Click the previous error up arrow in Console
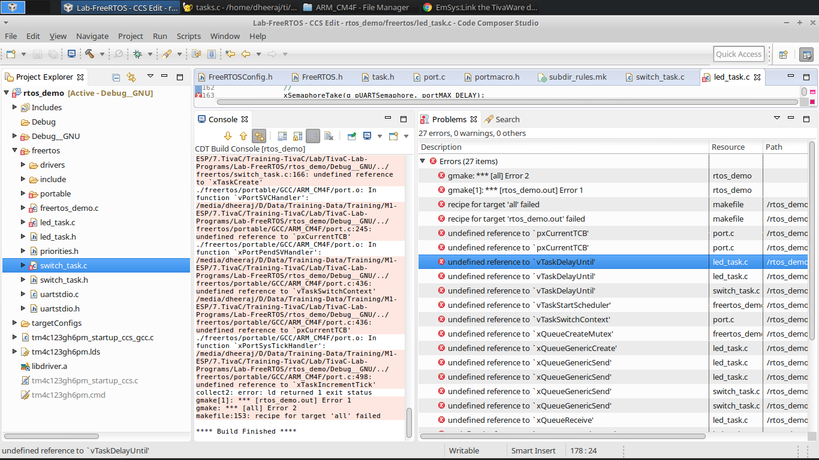This screenshot has width=819, height=460. pyautogui.click(x=243, y=136)
